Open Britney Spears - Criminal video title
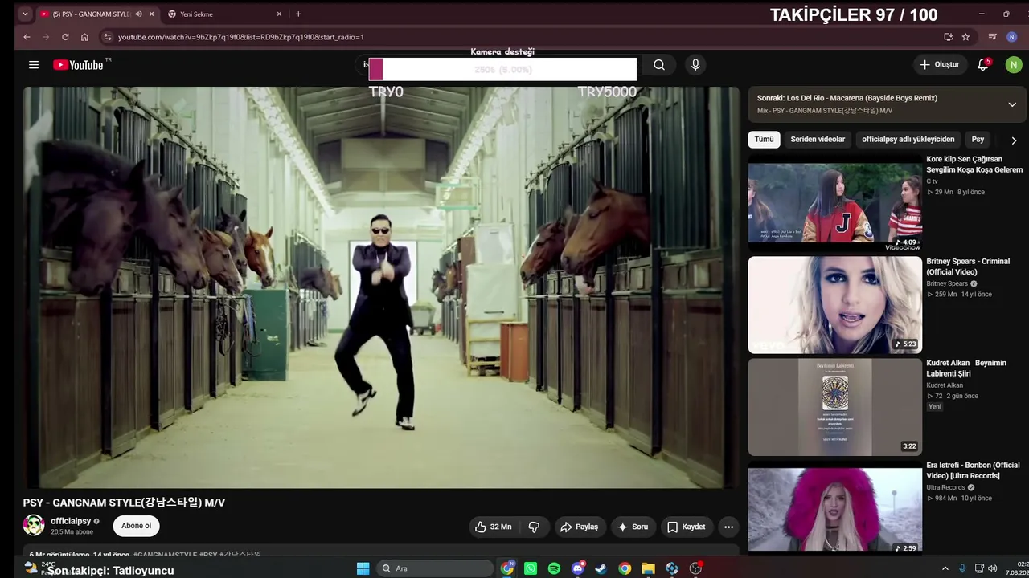 click(968, 267)
